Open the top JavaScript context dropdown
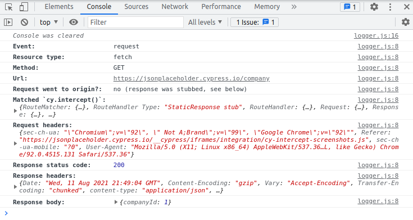 pyautogui.click(x=49, y=22)
